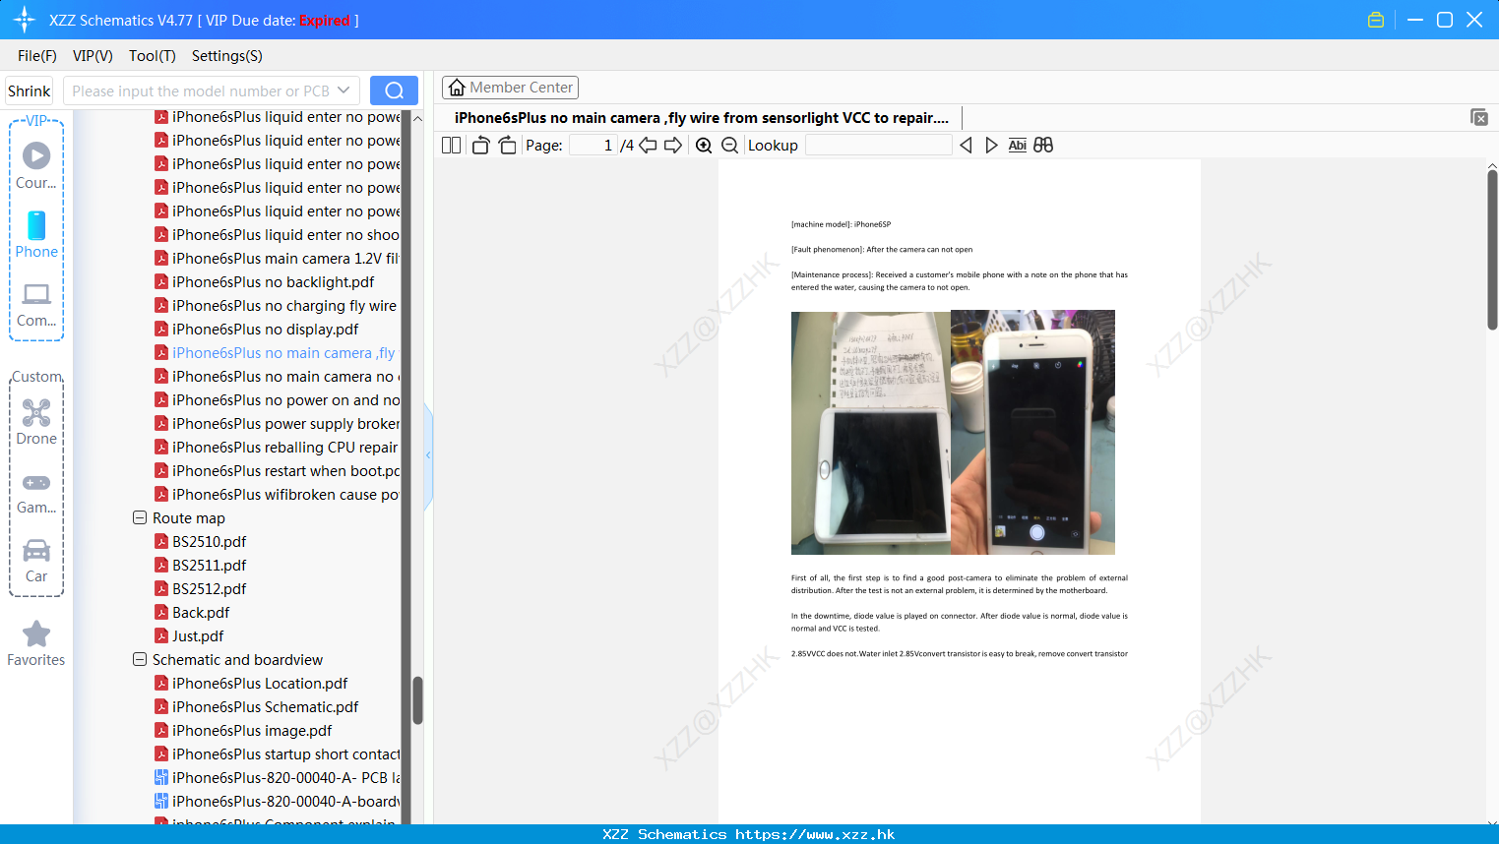
Task: Open the File(F) menu
Action: 37,56
